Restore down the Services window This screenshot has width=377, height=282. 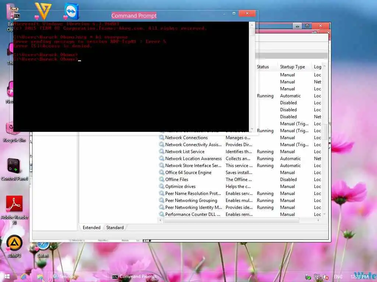pyautogui.click(x=307, y=26)
